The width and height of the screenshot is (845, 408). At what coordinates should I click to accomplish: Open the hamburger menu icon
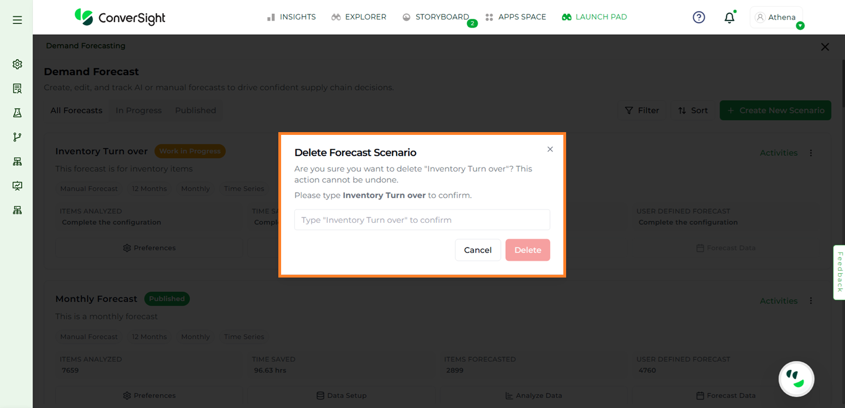tap(17, 20)
